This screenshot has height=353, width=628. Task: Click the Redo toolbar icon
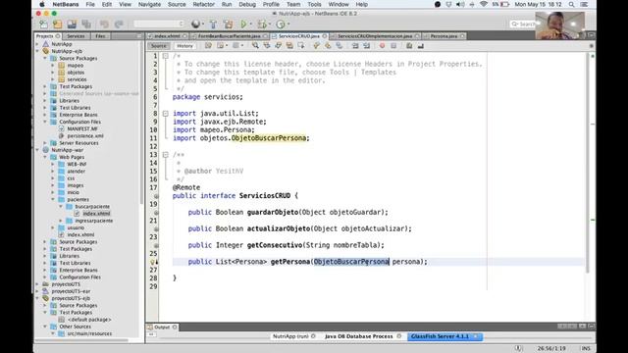pos(119,25)
